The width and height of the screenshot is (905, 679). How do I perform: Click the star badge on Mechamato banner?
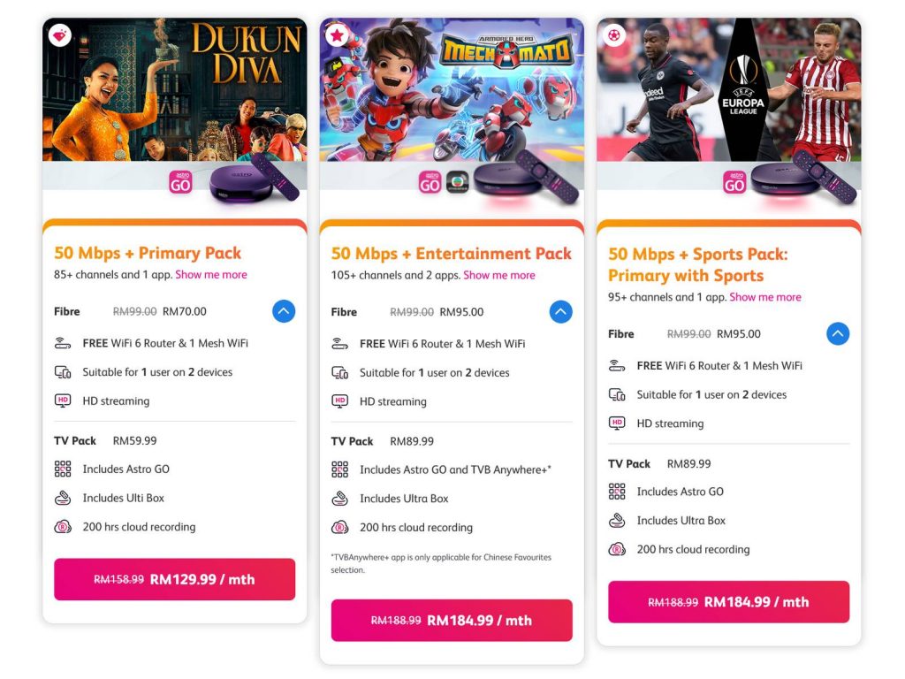tap(337, 35)
